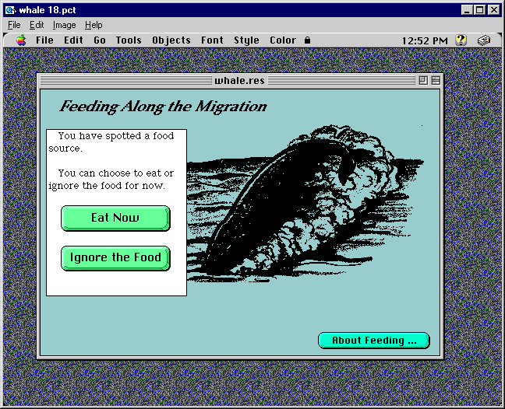The image size is (505, 409).
Task: Open the Font menu
Action: pyautogui.click(x=212, y=40)
